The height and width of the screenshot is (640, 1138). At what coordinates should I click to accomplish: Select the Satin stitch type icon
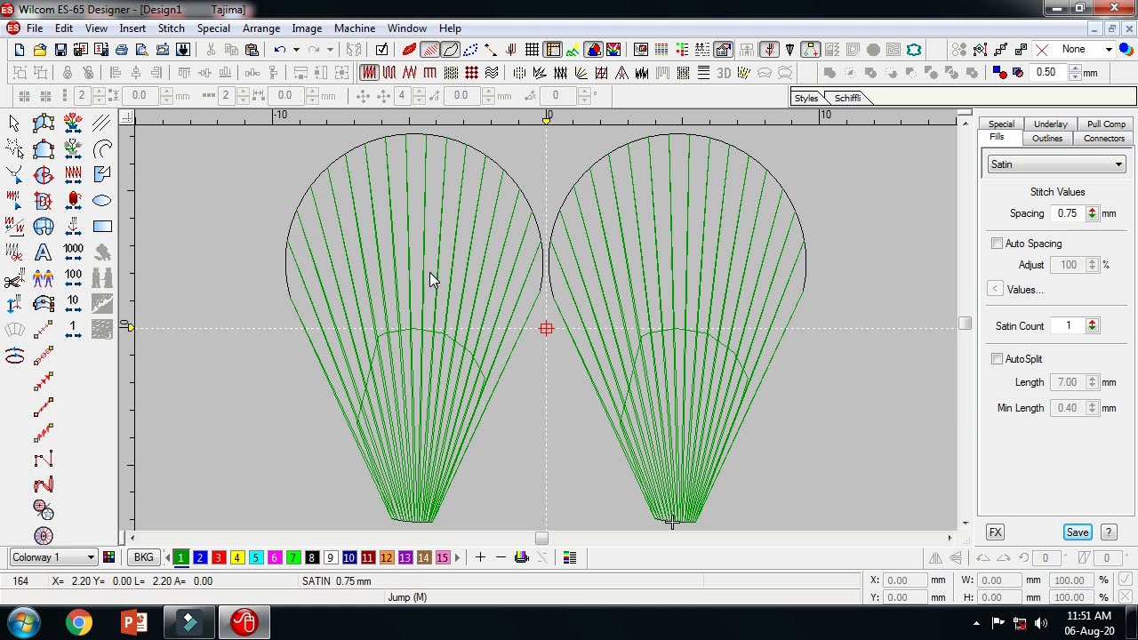pos(369,73)
